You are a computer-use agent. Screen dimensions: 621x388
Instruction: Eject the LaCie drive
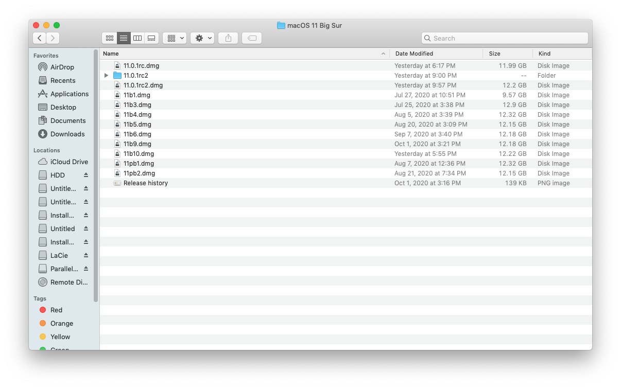(x=86, y=255)
